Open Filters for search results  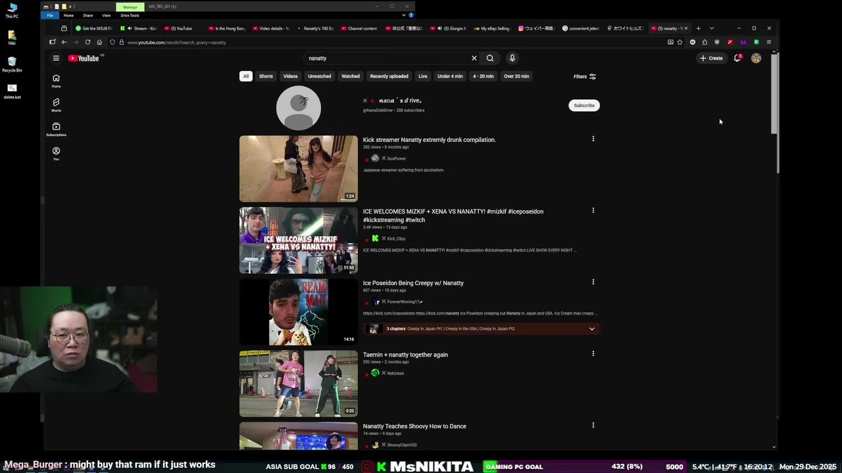pyautogui.click(x=585, y=76)
